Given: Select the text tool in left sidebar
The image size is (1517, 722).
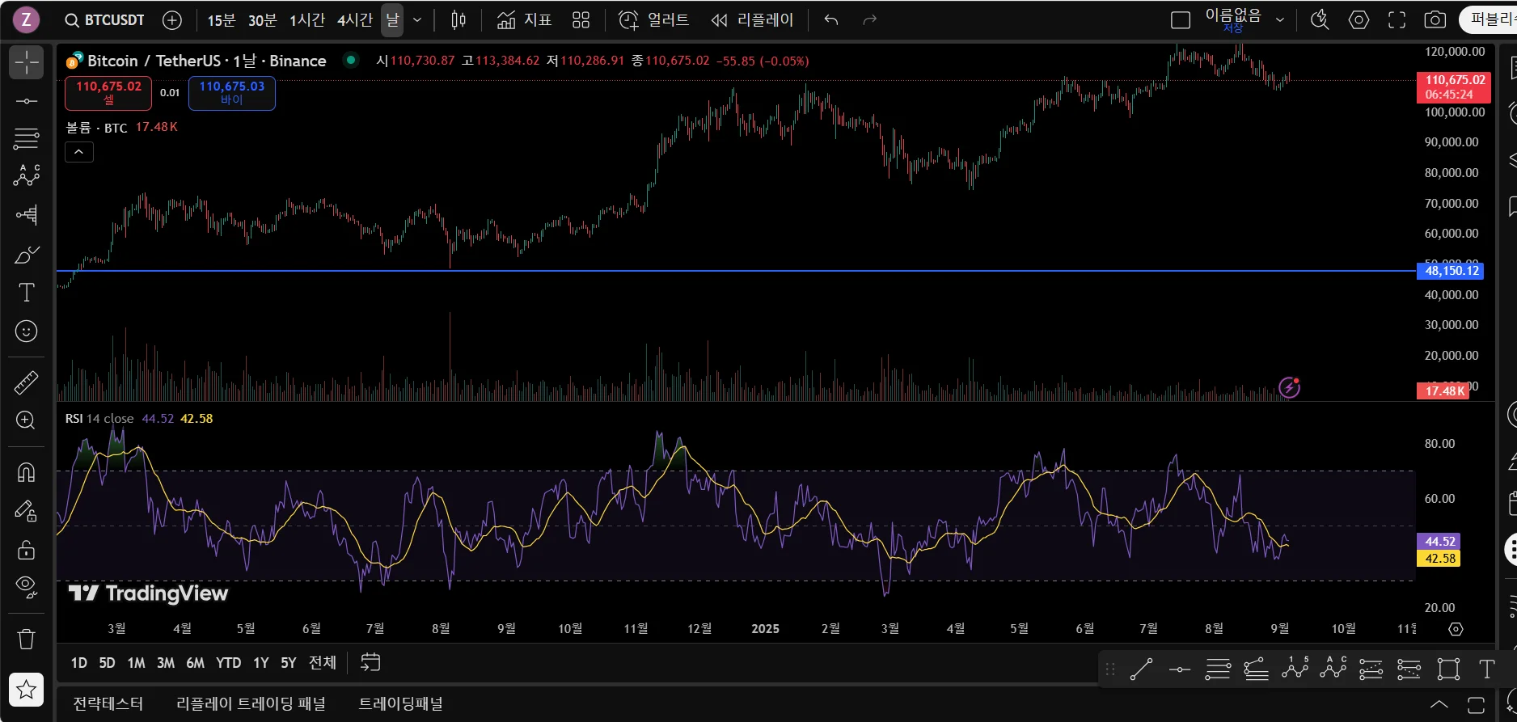Looking at the screenshot, I should coord(26,293).
